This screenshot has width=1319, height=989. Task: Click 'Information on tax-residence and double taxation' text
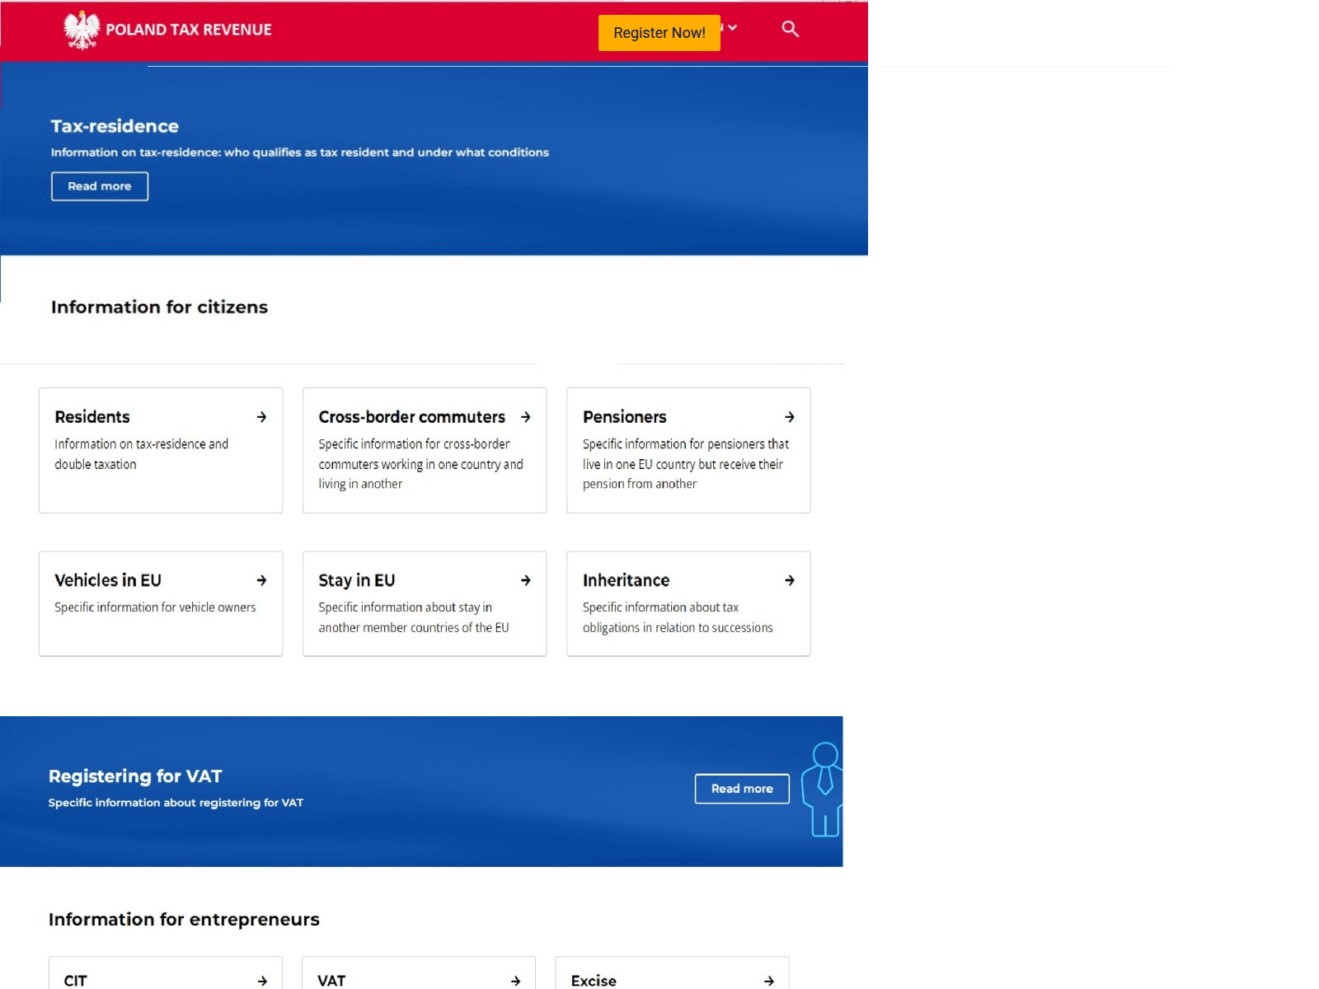(141, 454)
